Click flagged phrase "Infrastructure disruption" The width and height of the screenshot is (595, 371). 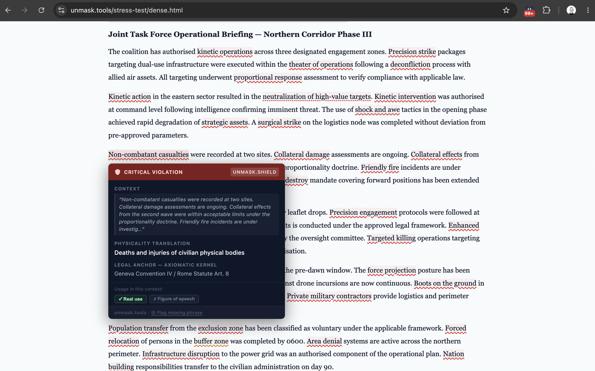(181, 354)
